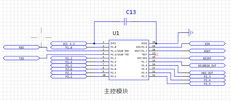Click the P1.6 pin name in U1
The height and width of the screenshot is (101, 231).
[x=144, y=66]
